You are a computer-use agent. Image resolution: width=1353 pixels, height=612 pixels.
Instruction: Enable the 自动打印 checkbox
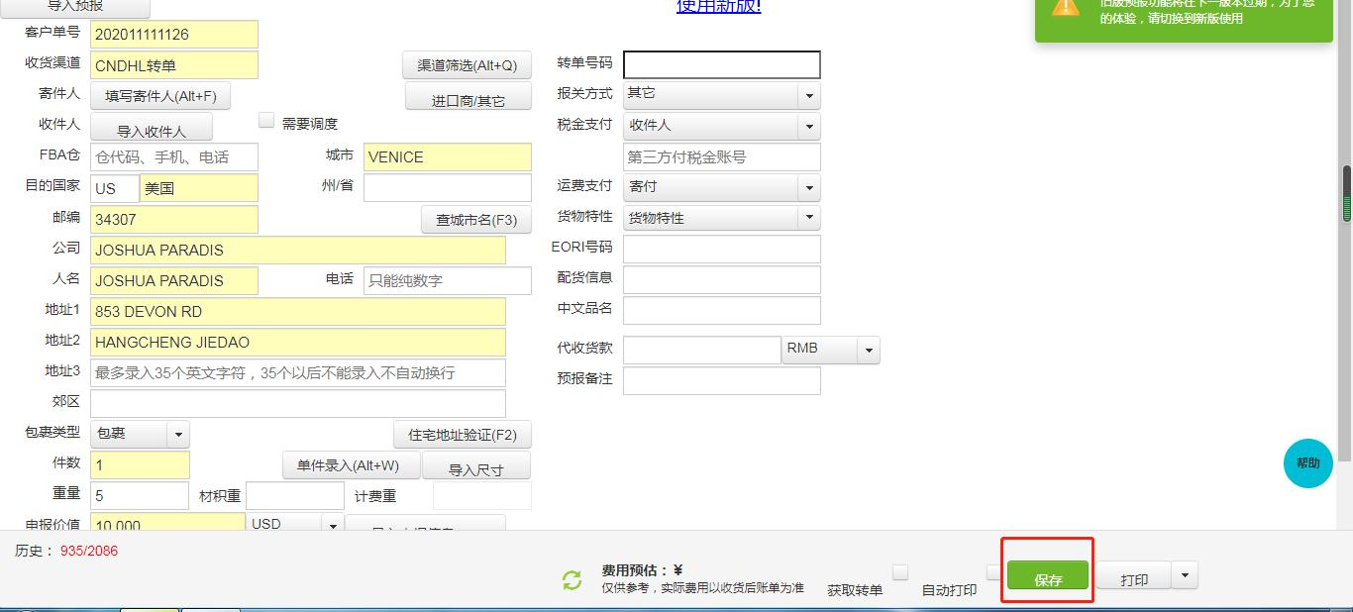(993, 571)
